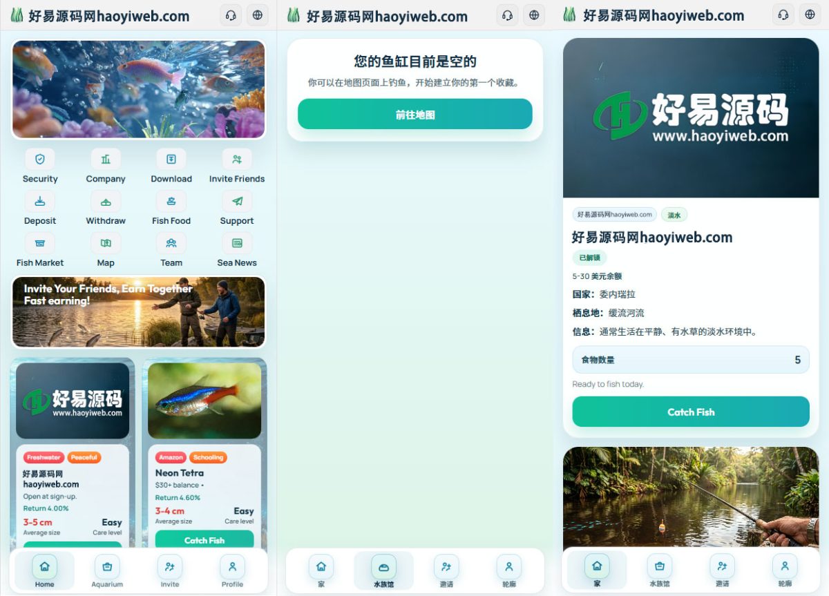Click '3-5 cm' average size text

38,523
